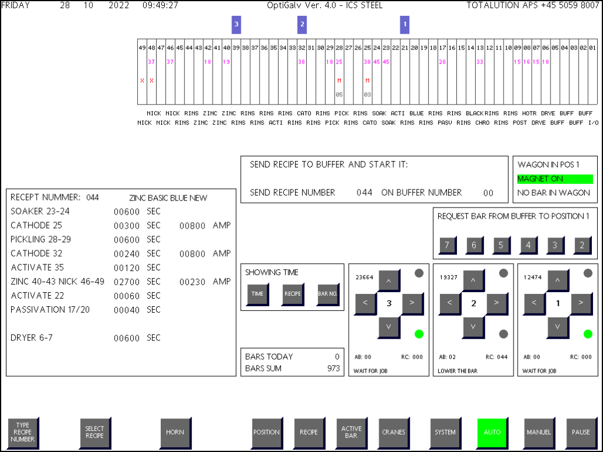Click crane 3 upper grey indicator lamp
Image resolution: width=603 pixels, height=452 pixels.
(x=419, y=273)
